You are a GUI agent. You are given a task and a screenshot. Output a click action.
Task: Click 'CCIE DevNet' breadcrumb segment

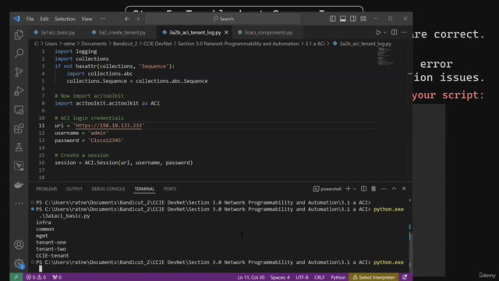(157, 44)
